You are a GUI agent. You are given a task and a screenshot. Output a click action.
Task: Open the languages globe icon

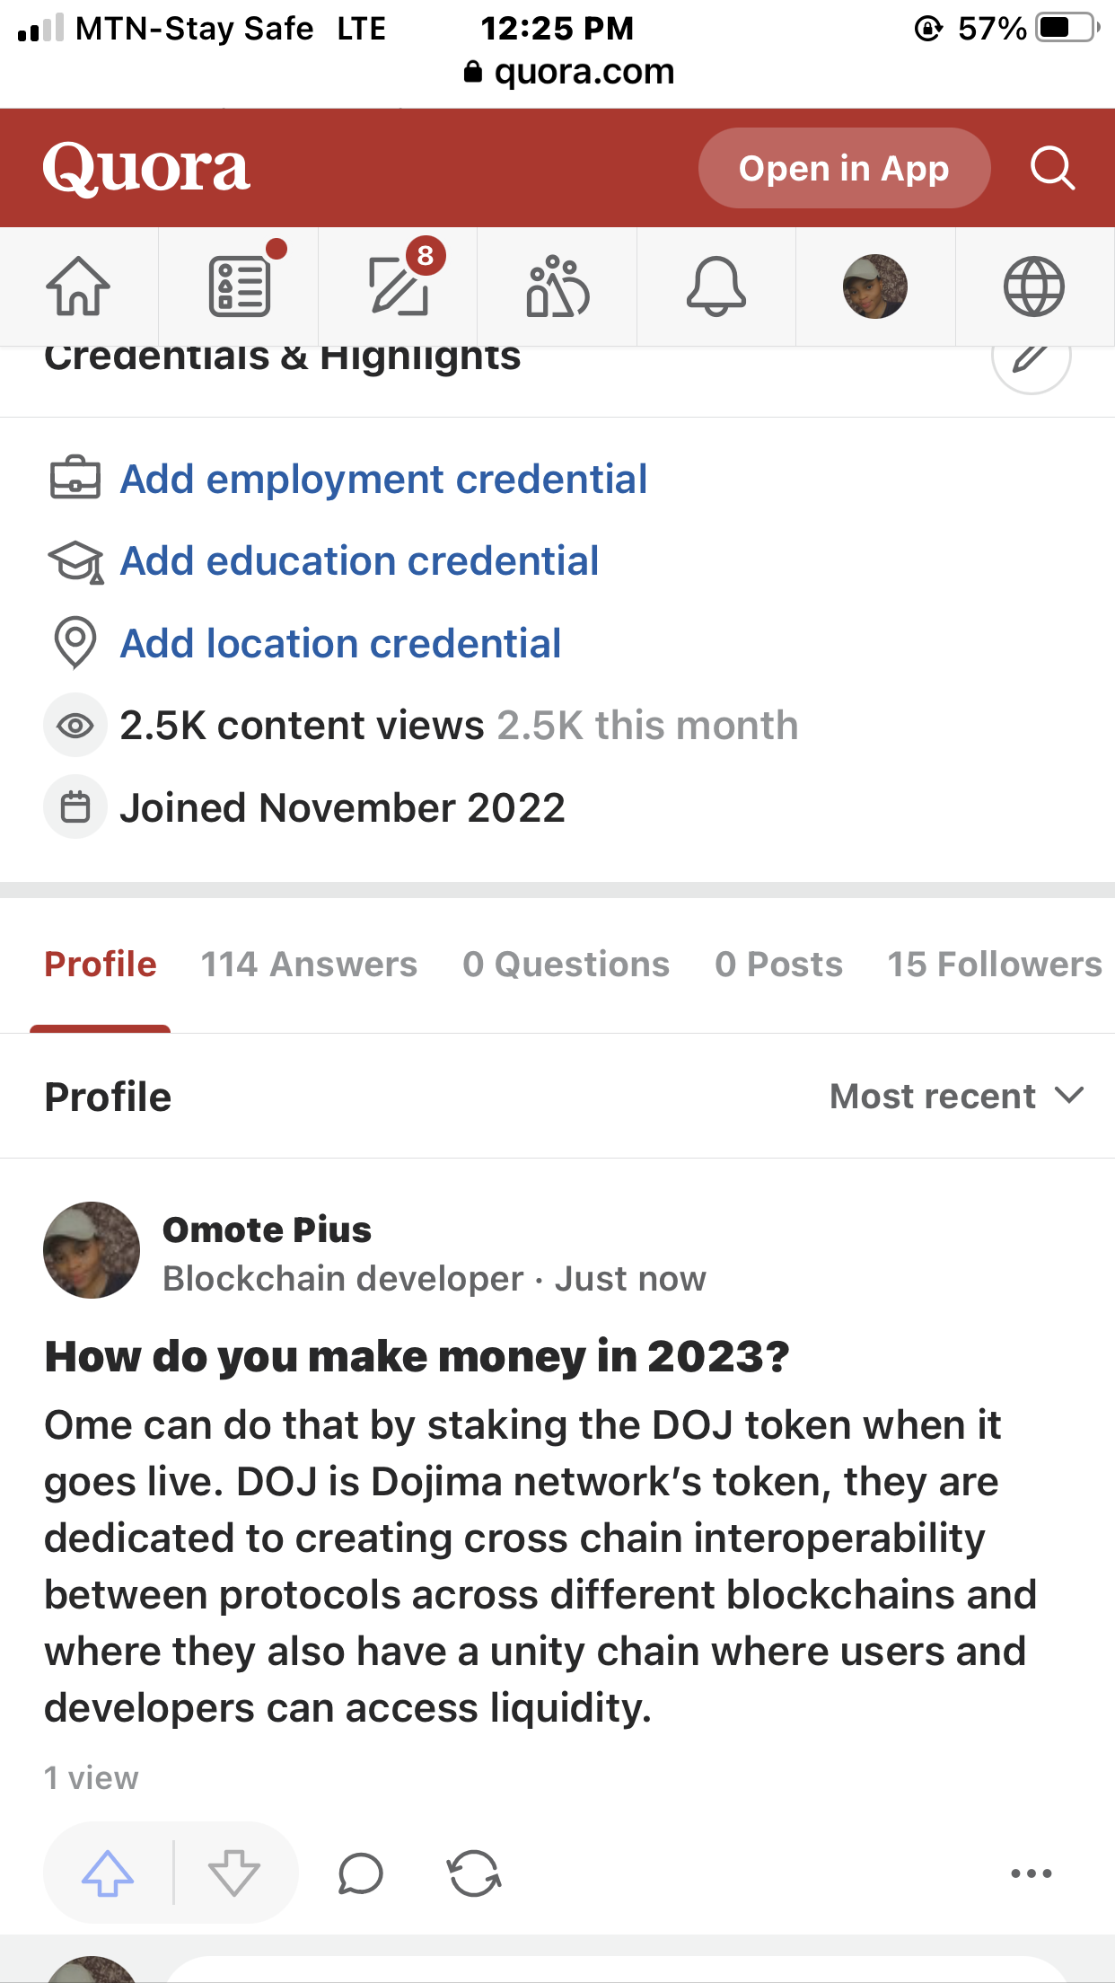[1033, 286]
